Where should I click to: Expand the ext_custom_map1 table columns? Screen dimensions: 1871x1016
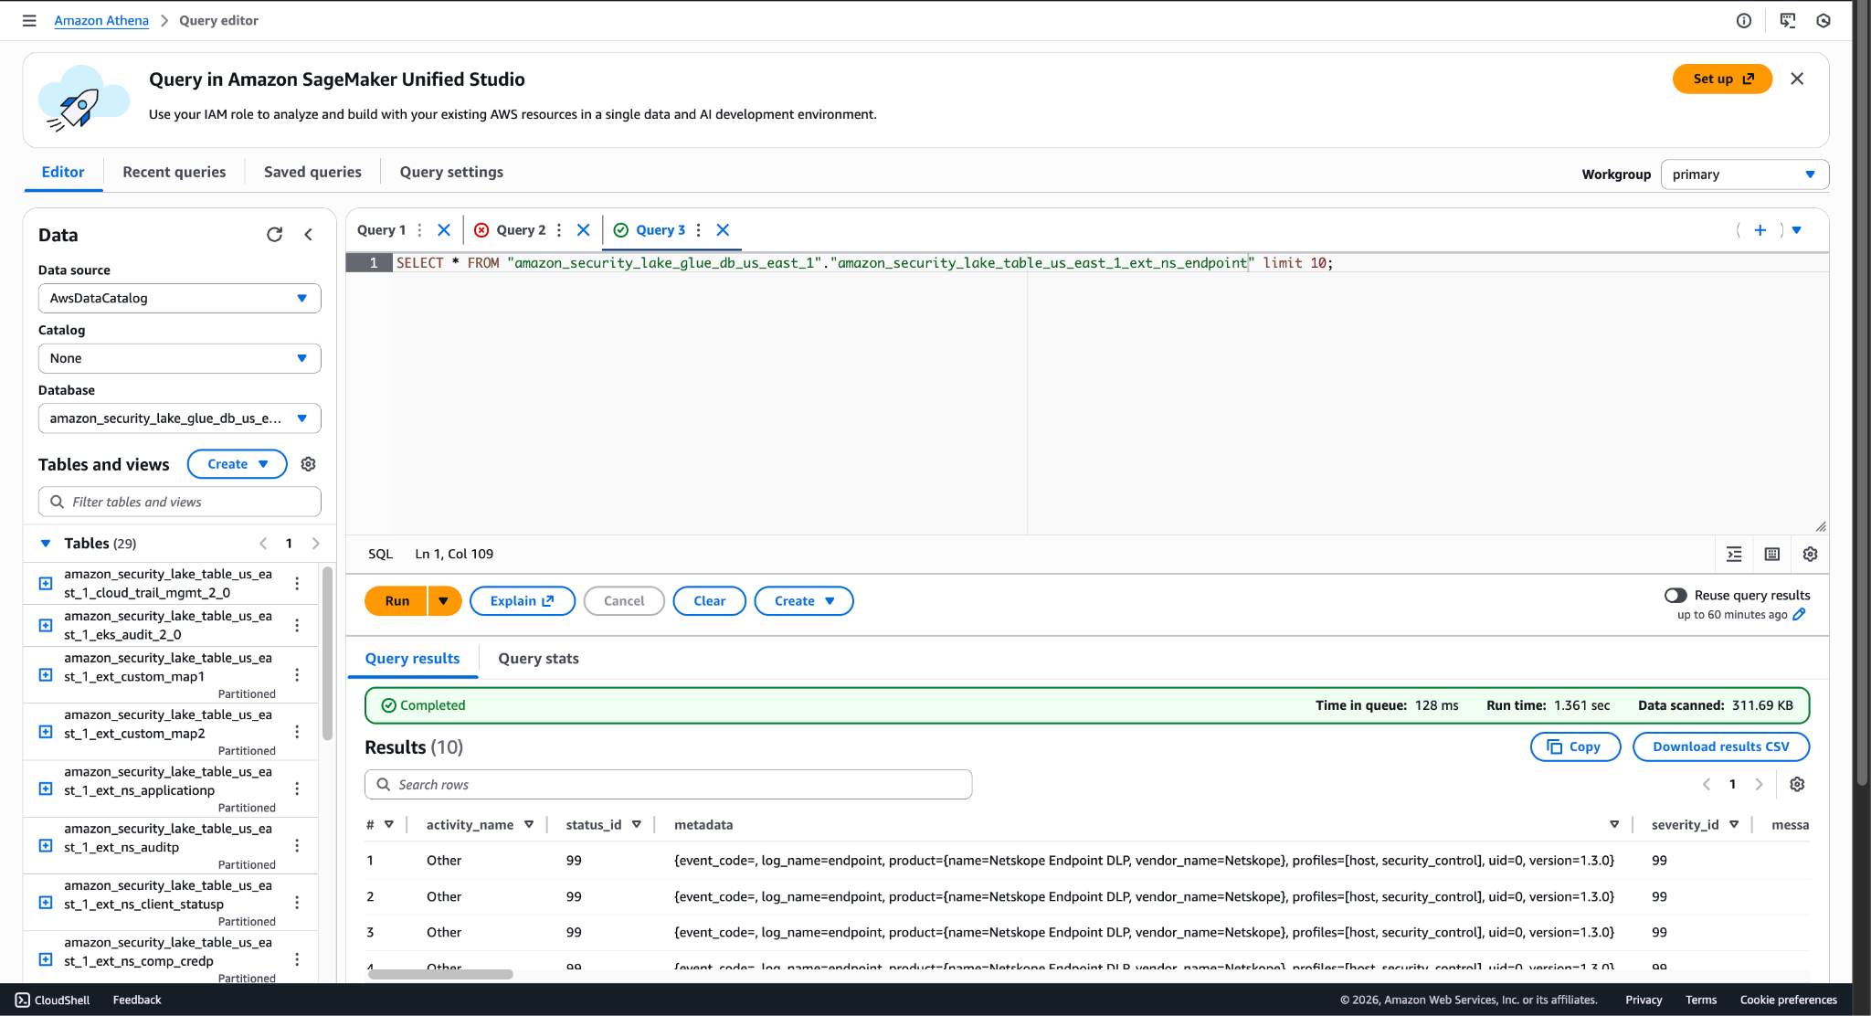(46, 675)
